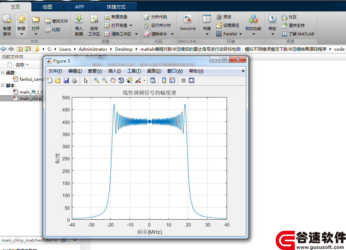Print the figure using the printer icon
The height and width of the screenshot is (250, 346).
coord(74,80)
